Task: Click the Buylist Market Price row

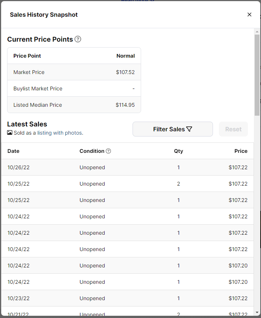Action: (74, 89)
